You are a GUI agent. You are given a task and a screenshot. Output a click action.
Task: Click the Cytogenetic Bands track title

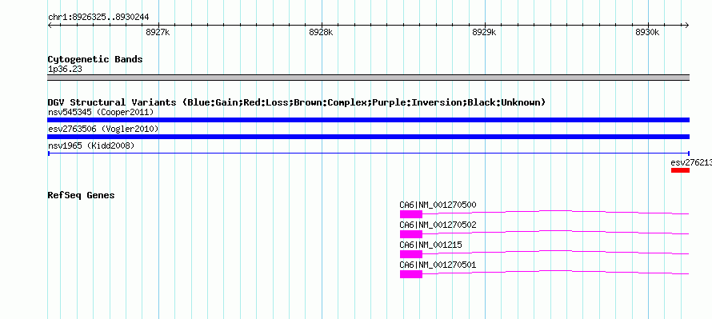click(x=95, y=59)
